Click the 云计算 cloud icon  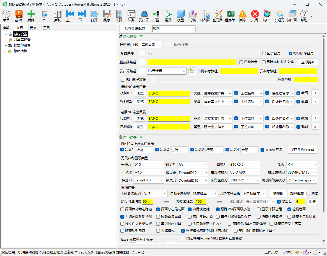click(x=144, y=16)
